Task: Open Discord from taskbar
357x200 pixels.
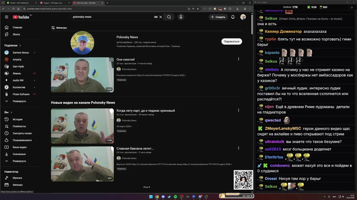Action: pos(163,197)
